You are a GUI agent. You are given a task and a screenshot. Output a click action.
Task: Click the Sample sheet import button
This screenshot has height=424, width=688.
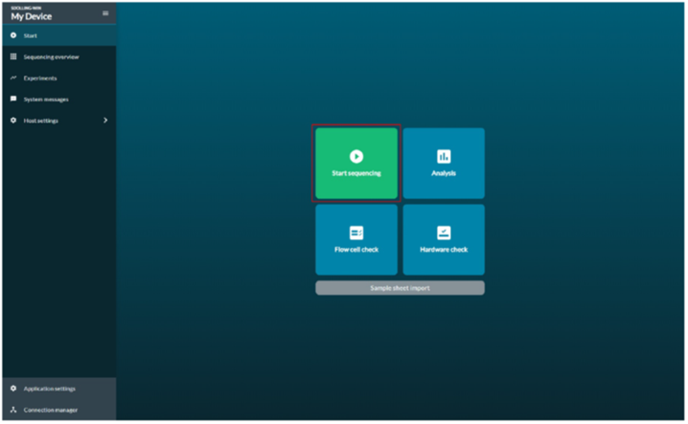point(400,287)
